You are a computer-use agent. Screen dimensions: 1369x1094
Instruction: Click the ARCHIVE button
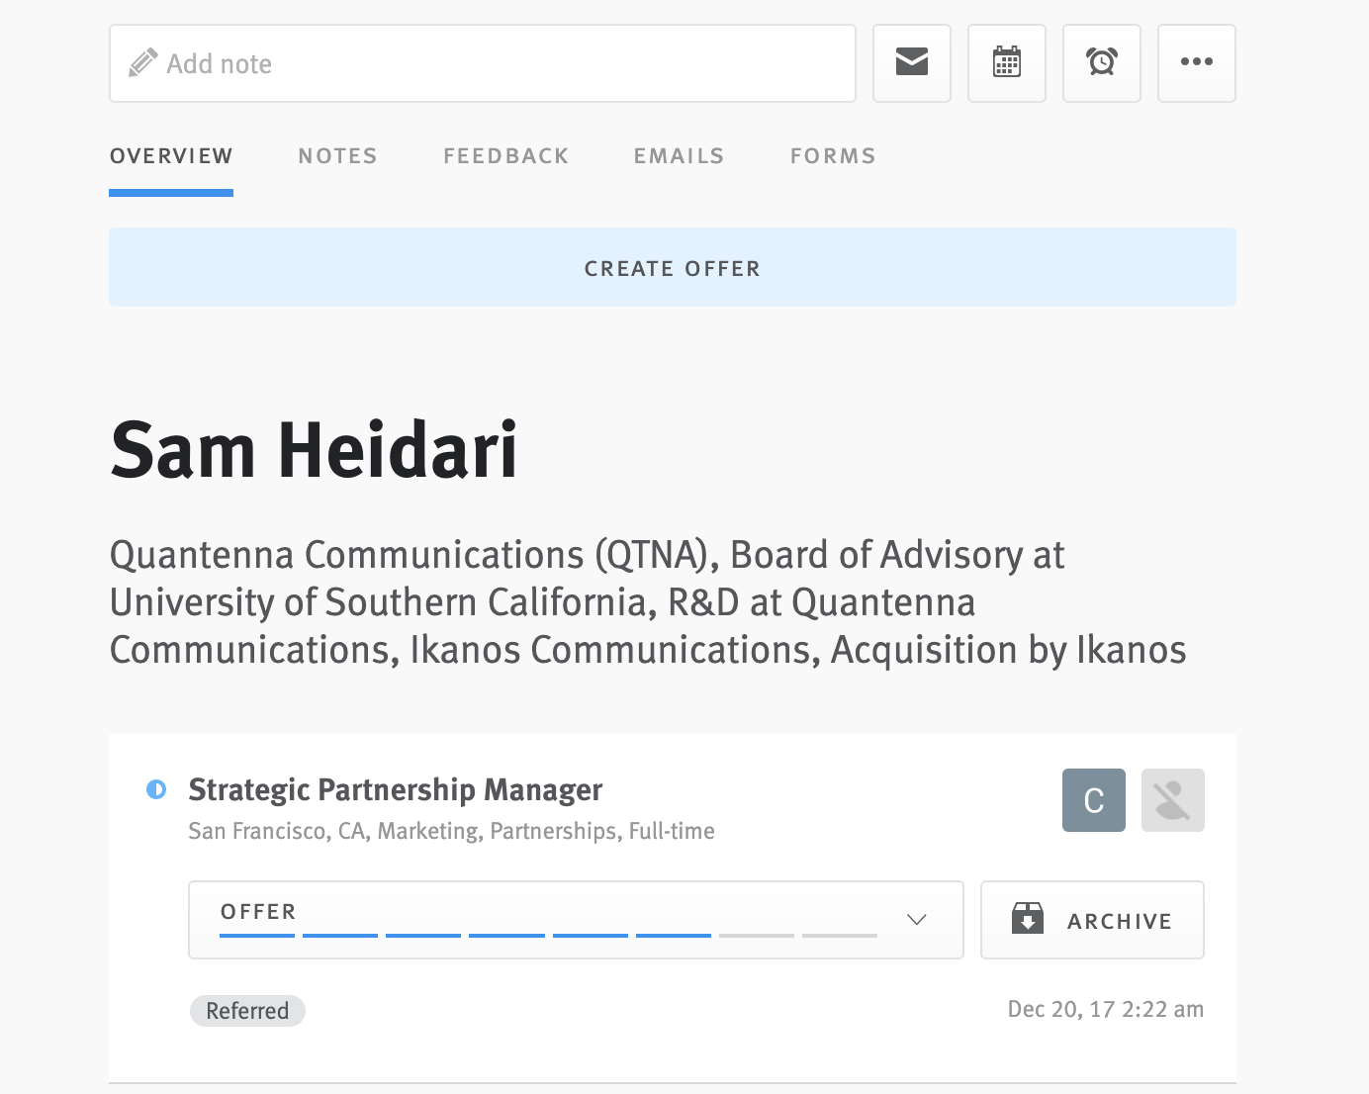1092,919
